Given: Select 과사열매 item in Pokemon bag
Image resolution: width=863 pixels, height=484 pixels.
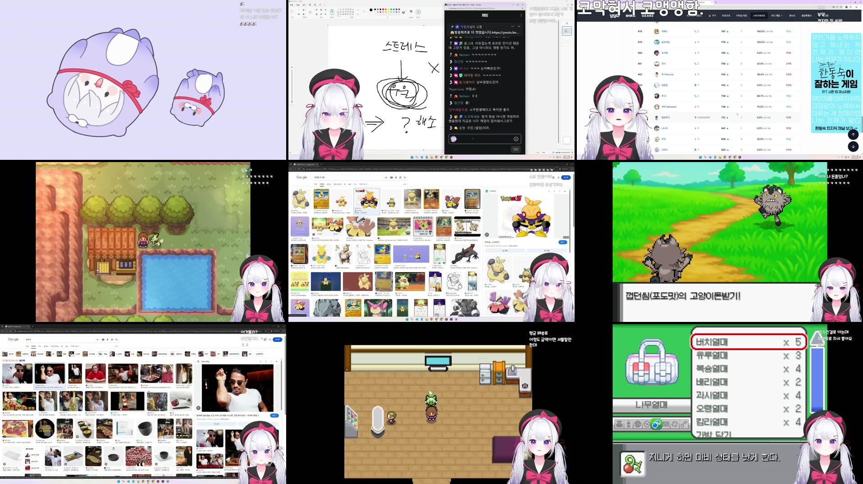Looking at the screenshot, I should (748, 395).
